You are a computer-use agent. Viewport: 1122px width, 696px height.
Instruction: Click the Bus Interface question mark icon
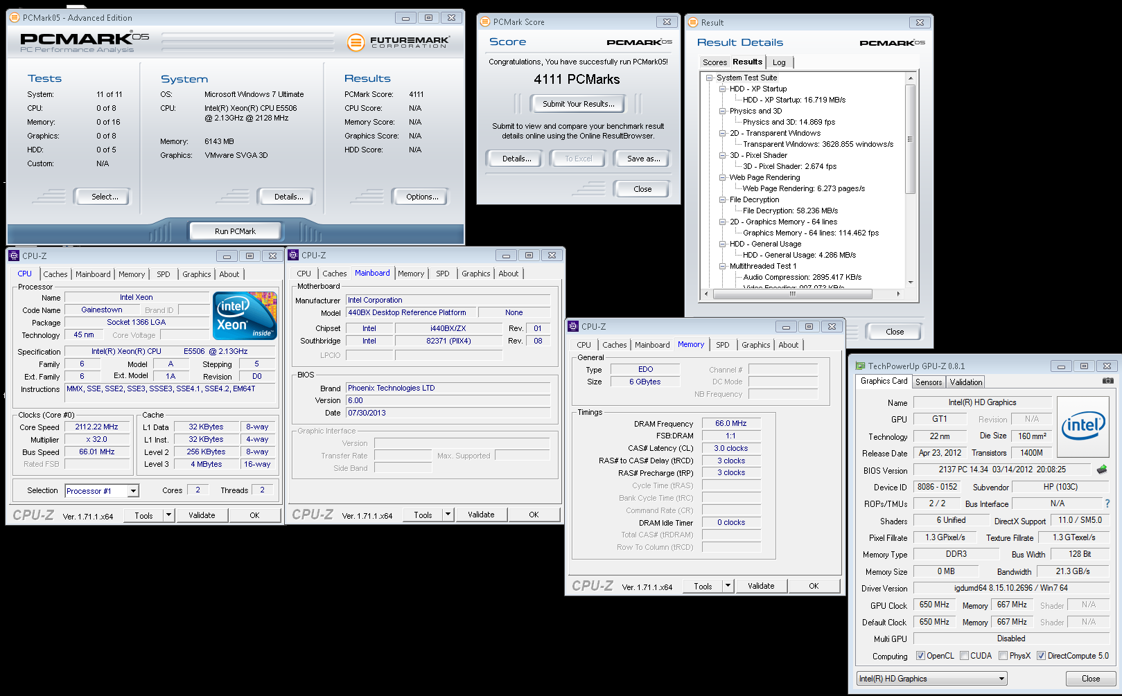(x=1107, y=503)
